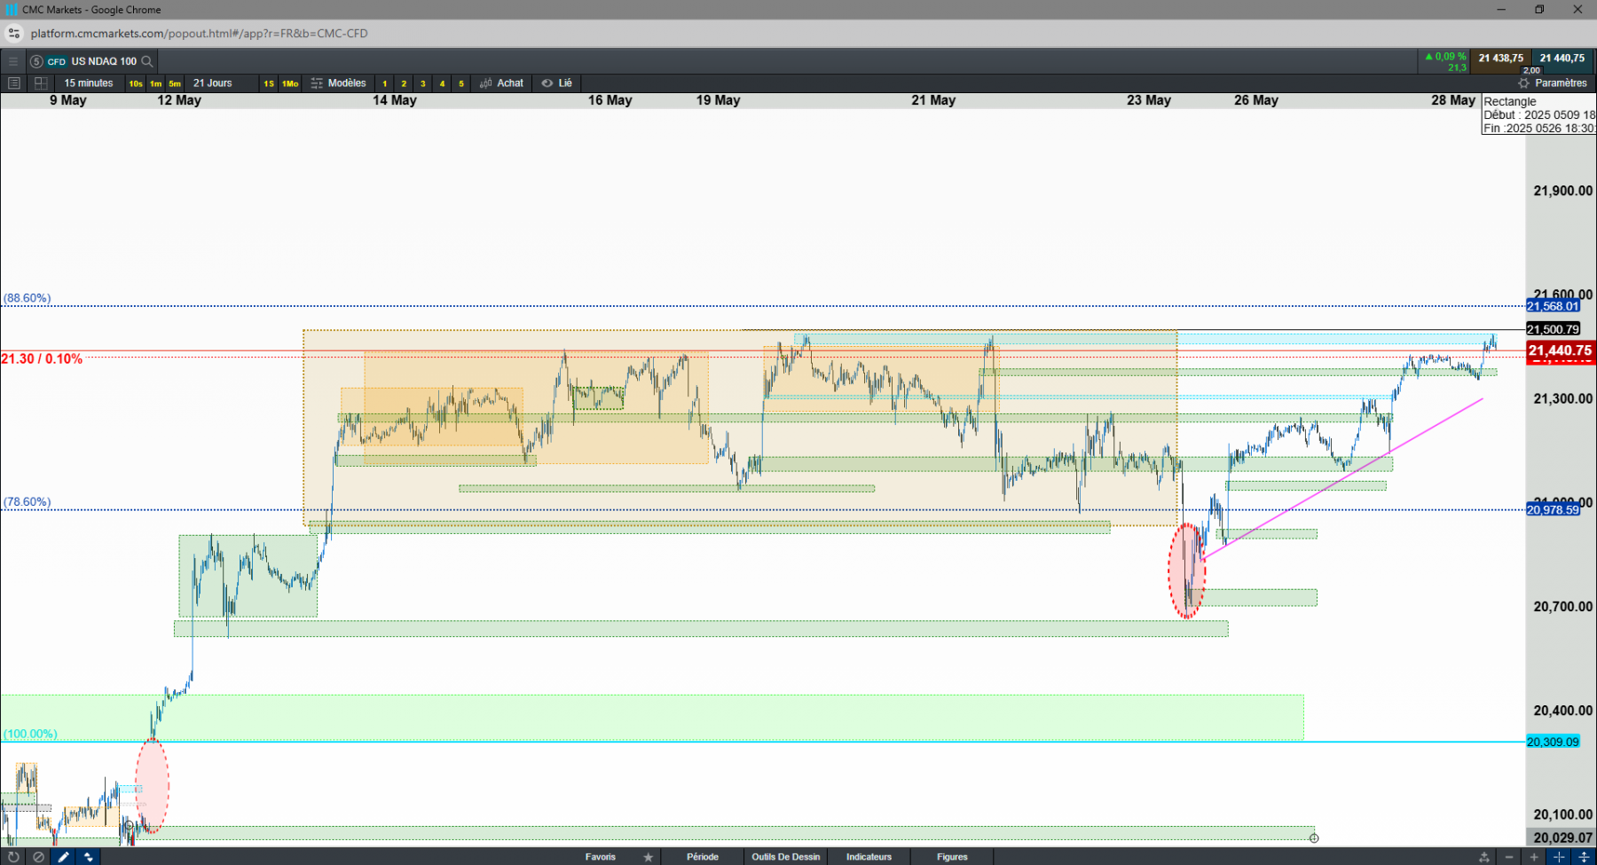Image resolution: width=1597 pixels, height=865 pixels.
Task: Open the chart list panel icon
Action: click(13, 83)
